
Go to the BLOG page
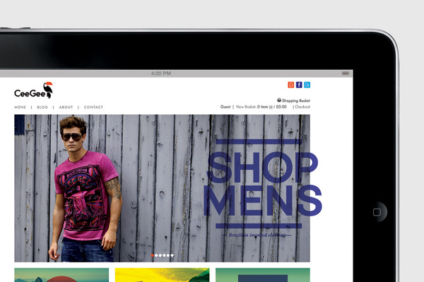(x=42, y=107)
